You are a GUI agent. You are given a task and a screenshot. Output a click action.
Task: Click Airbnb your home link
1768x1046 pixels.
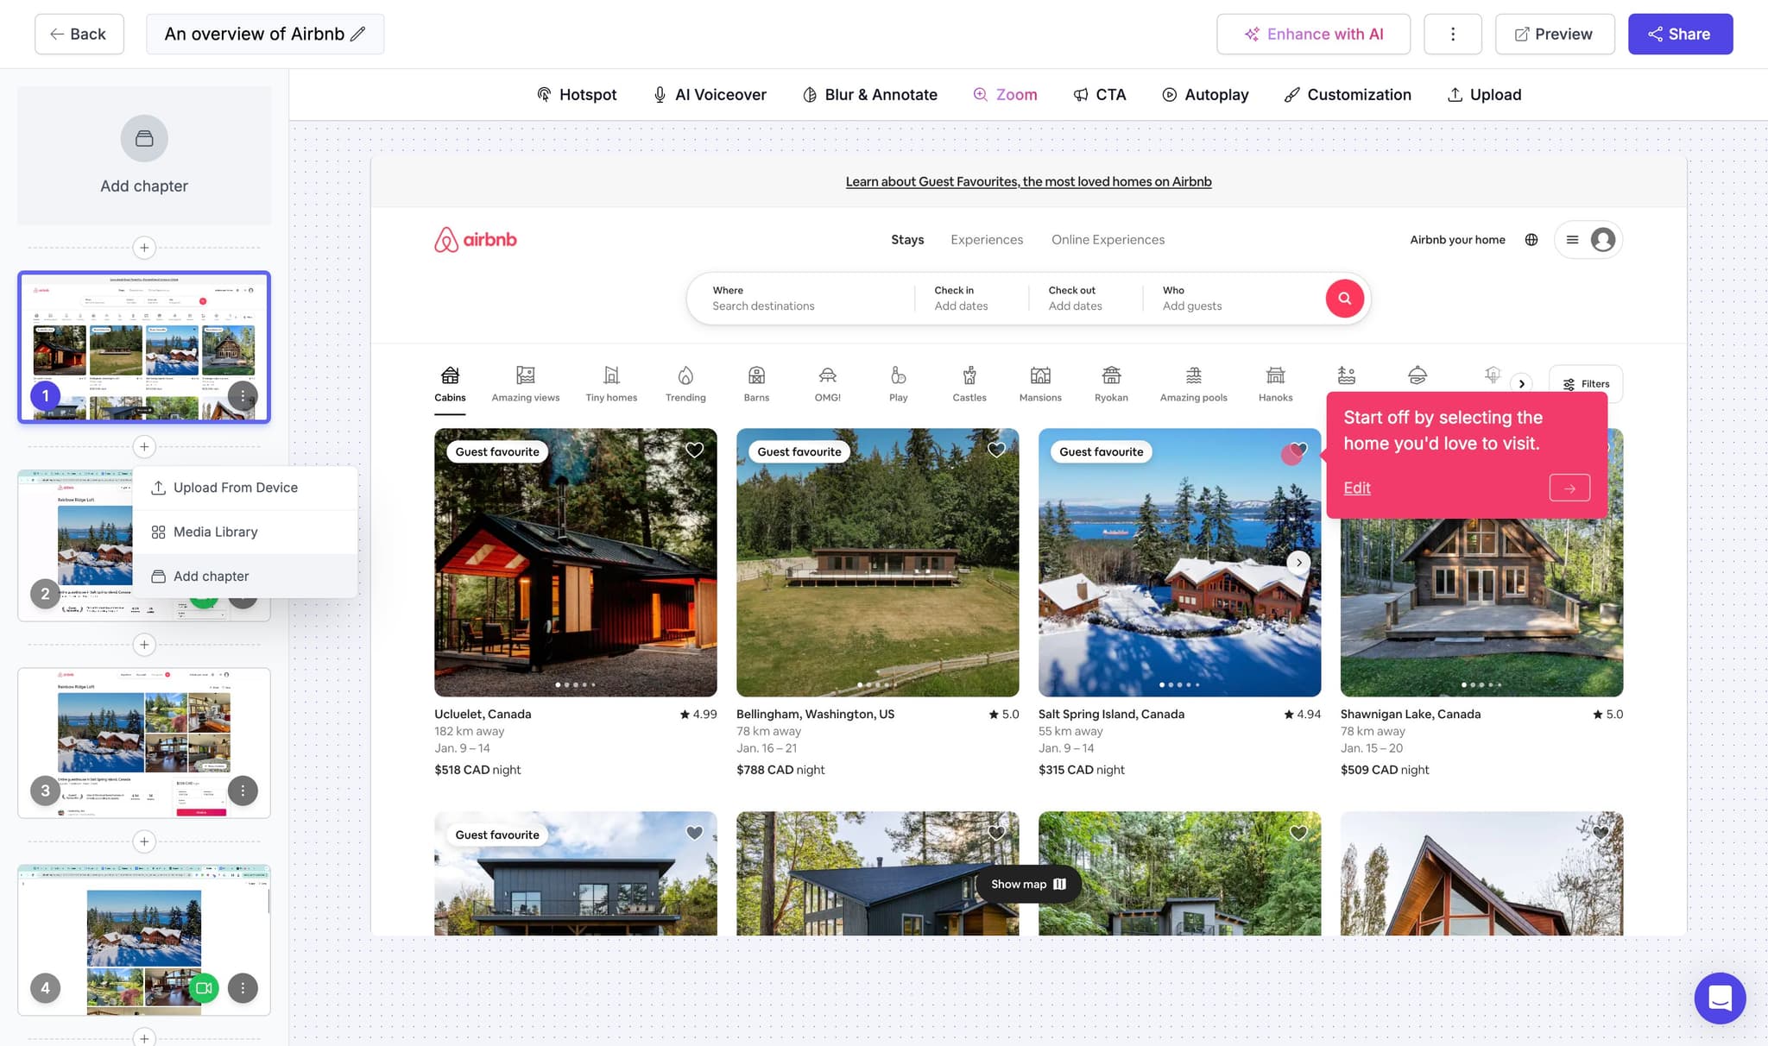[1457, 240]
